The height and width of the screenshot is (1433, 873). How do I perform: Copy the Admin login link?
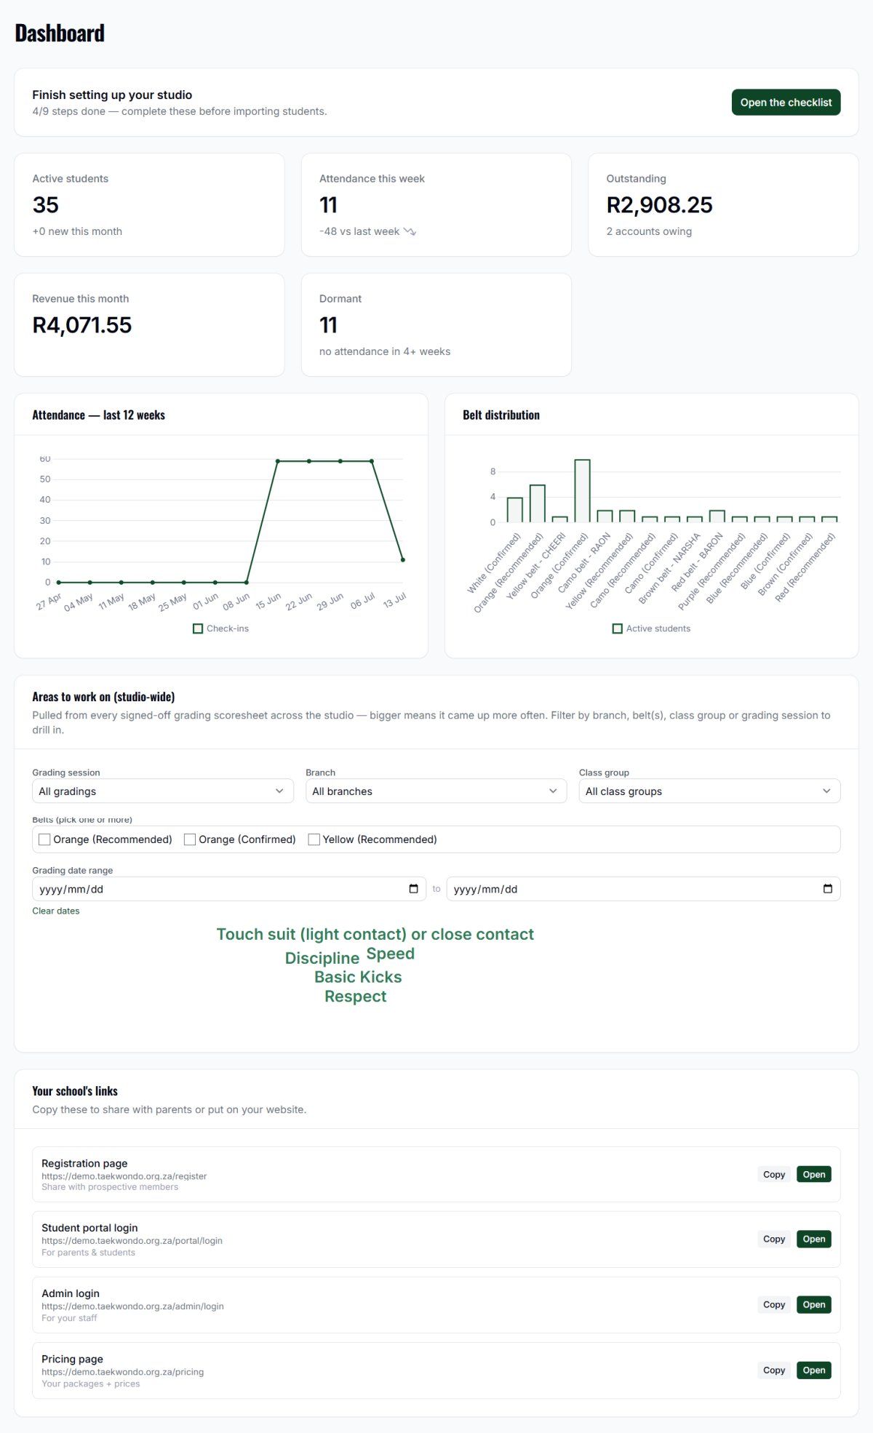pos(774,1304)
